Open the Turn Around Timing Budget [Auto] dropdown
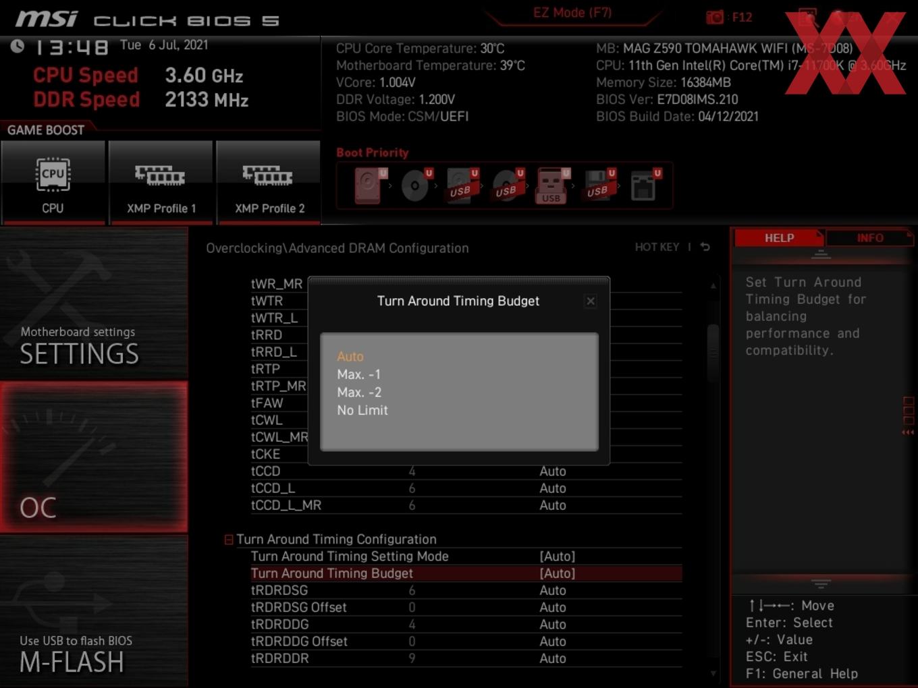The image size is (918, 688). [x=557, y=573]
